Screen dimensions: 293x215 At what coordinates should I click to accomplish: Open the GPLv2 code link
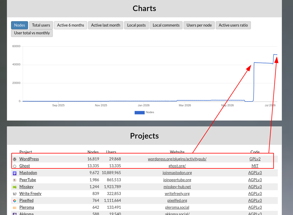coord(255,159)
